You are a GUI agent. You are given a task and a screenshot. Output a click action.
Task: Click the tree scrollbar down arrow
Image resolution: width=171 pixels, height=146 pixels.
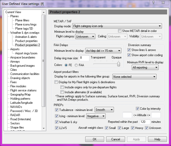[x=44, y=128]
